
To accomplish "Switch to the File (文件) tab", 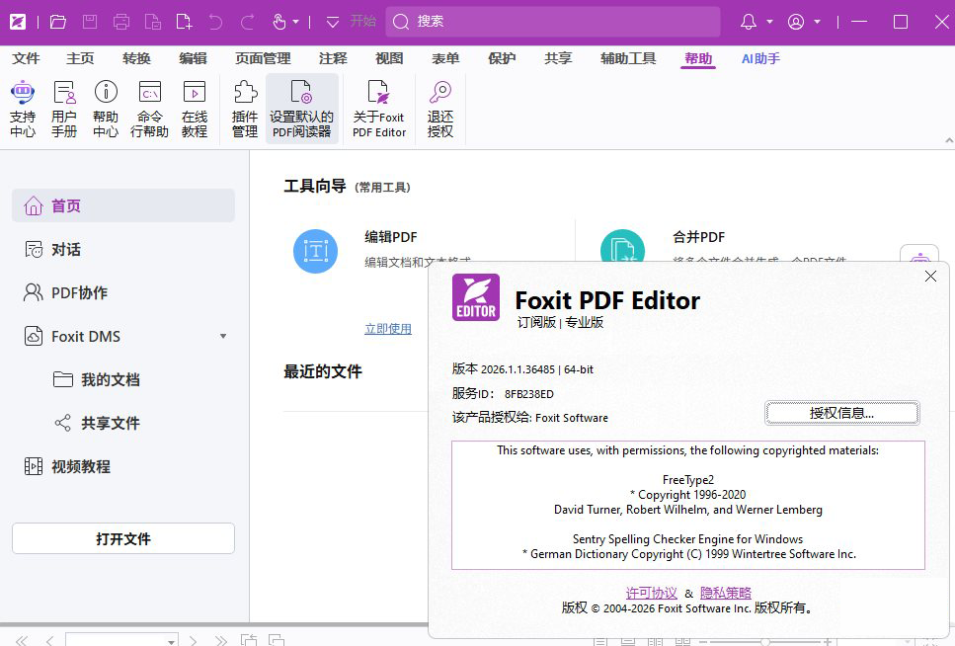I will (x=26, y=58).
